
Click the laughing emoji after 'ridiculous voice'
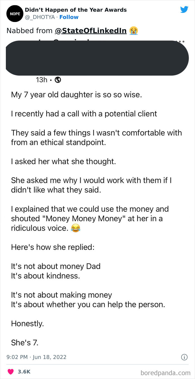(x=75, y=228)
